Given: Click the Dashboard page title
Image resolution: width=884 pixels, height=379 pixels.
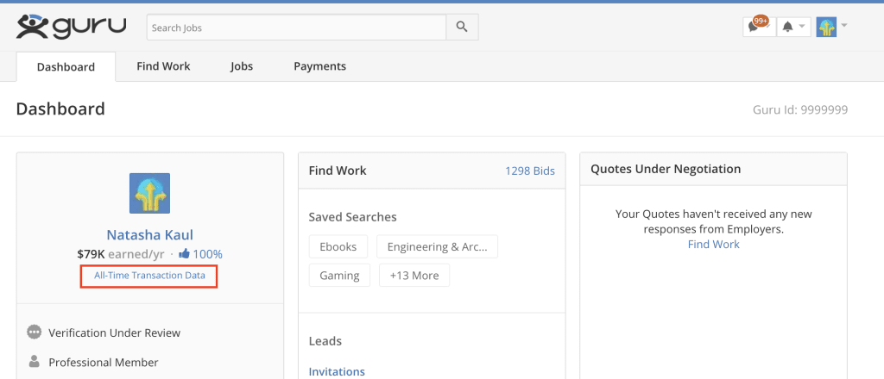Looking at the screenshot, I should click(60, 109).
